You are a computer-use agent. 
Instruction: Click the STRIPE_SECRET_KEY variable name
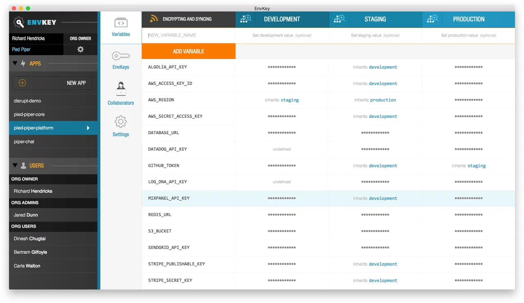(x=170, y=280)
